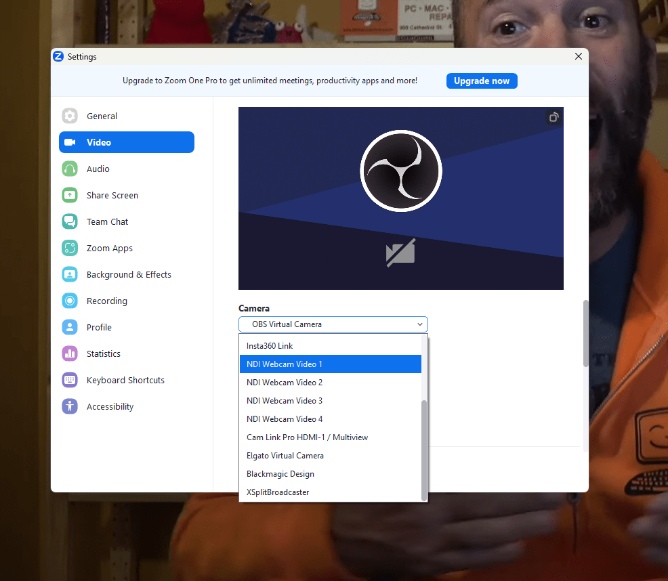The width and height of the screenshot is (668, 581).
Task: Pick NDI Webcam Video 3
Action: (x=330, y=401)
